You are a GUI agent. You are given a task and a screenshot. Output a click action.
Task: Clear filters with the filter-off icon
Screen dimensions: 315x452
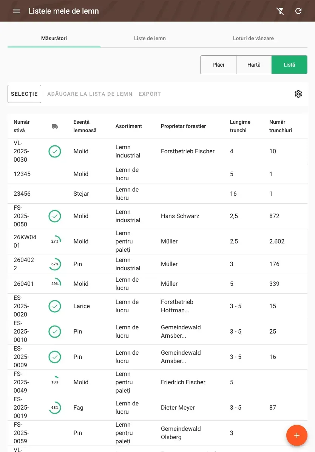[x=280, y=11]
